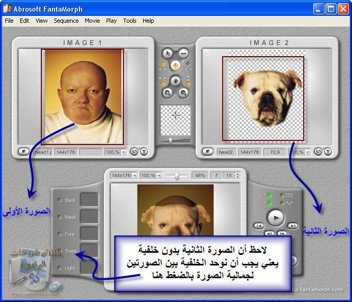Open the Image 2 zoom percent dropdown
The width and height of the screenshot is (352, 302).
(x=307, y=152)
